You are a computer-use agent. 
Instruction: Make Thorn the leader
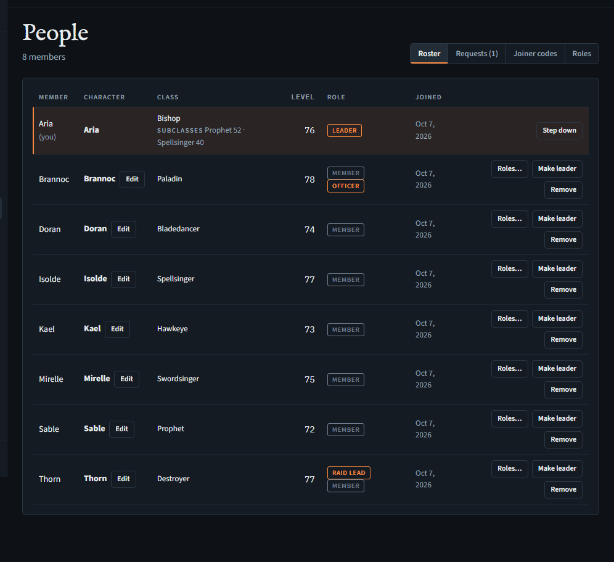(557, 469)
